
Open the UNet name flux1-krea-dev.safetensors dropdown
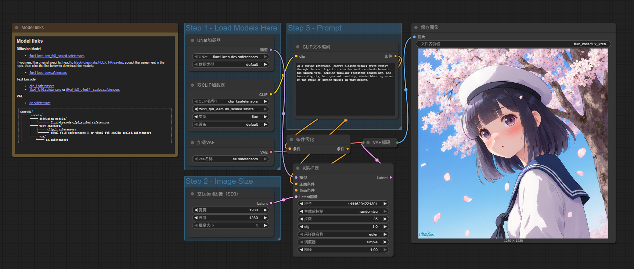(231, 57)
